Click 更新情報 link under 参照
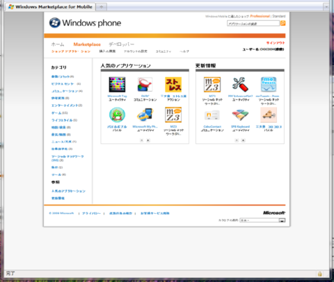Viewport: 334px width, 282px height. [58, 198]
